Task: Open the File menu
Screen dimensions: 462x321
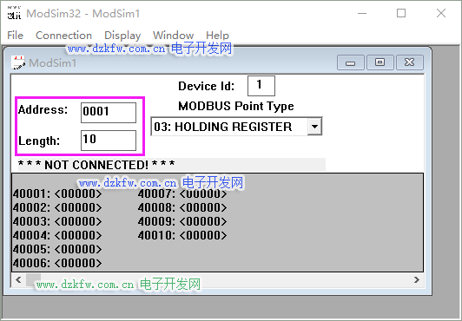Action: coord(16,36)
